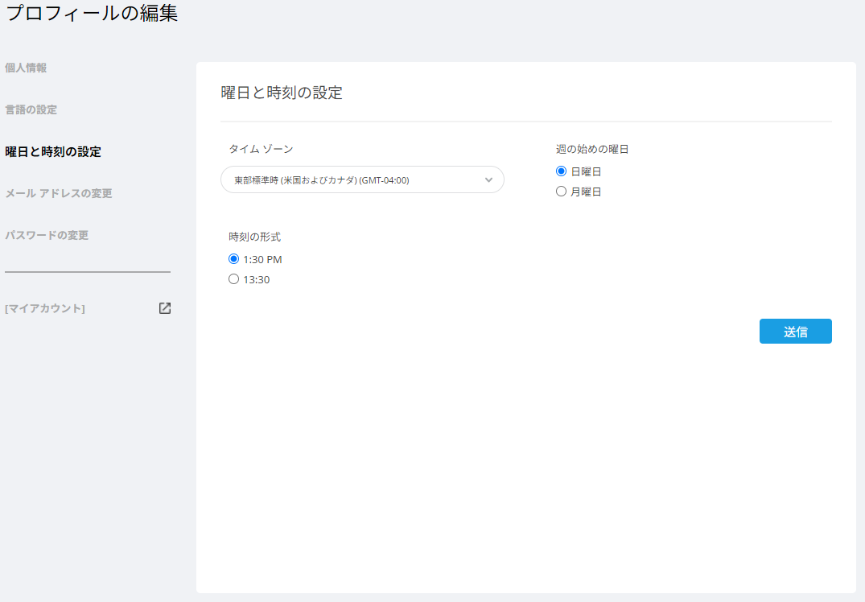Open the [マイアカウント] link
Image resolution: width=865 pixels, height=602 pixels.
tap(46, 308)
